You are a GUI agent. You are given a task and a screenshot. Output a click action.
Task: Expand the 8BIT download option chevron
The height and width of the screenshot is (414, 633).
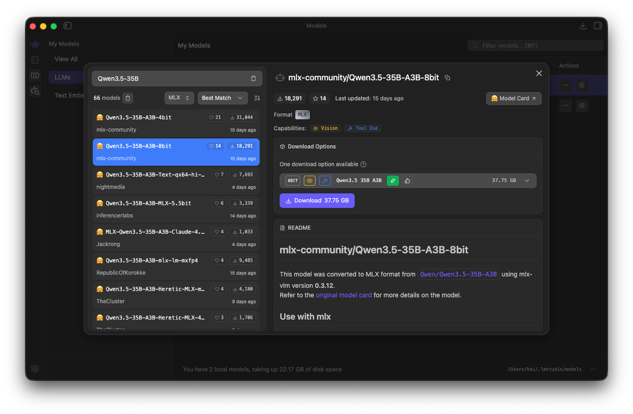(527, 181)
